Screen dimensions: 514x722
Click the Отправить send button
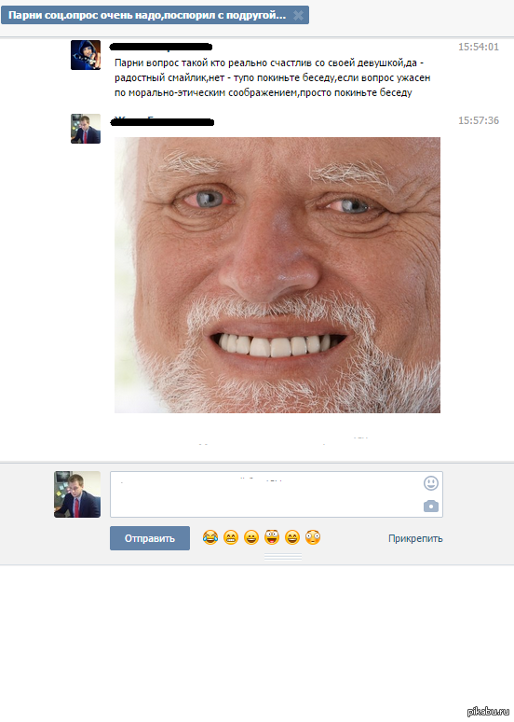click(x=149, y=538)
